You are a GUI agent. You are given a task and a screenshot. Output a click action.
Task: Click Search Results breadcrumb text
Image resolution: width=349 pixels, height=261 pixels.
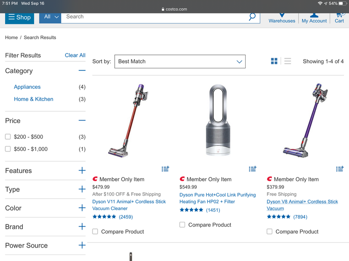(40, 37)
